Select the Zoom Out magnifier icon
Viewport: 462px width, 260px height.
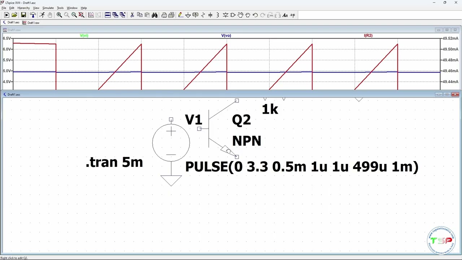(74, 15)
